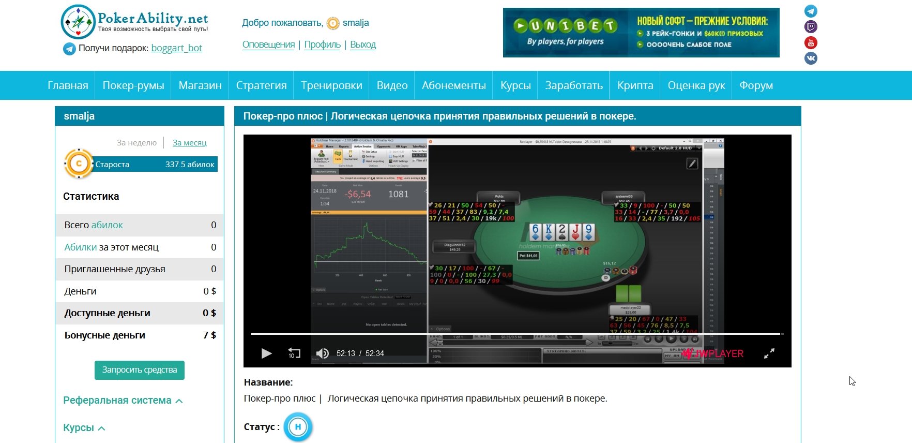Click the smalja username in greeting

356,23
